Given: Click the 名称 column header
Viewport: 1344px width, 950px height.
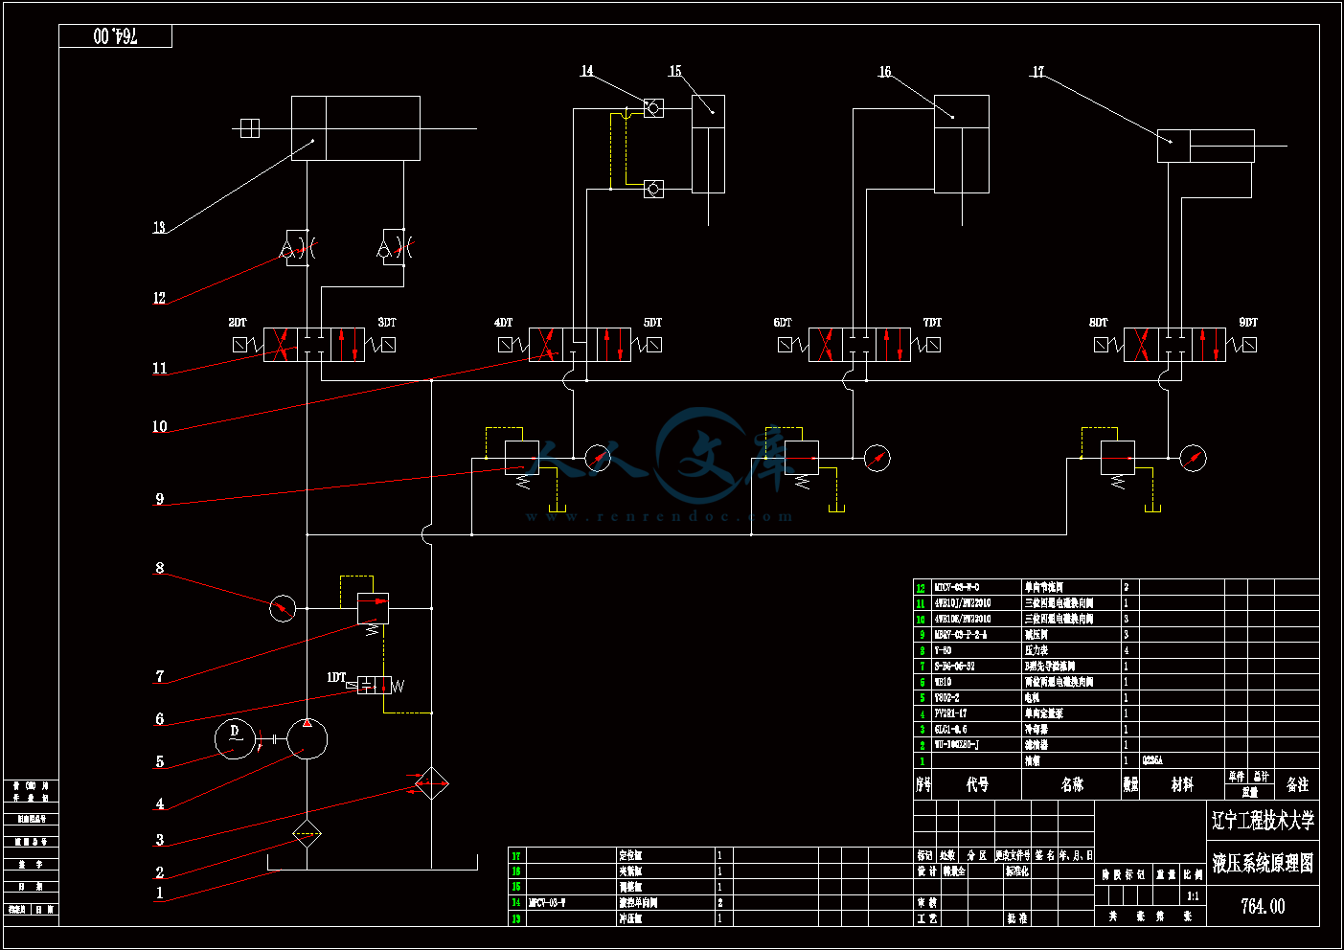Looking at the screenshot, I should tap(1072, 784).
